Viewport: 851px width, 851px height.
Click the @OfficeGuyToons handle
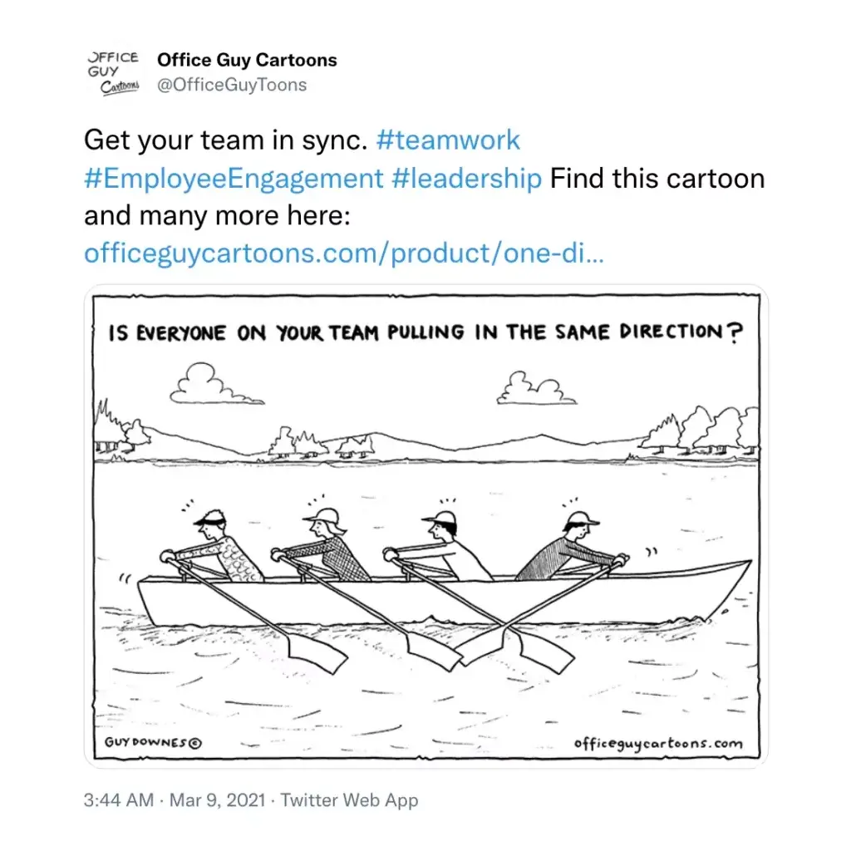pyautogui.click(x=232, y=85)
